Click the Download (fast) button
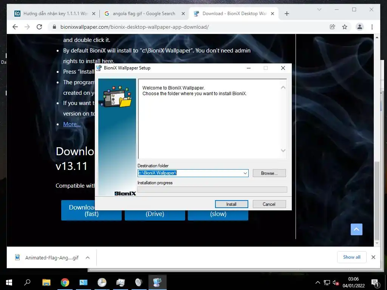The width and height of the screenshot is (387, 290). coord(91,210)
